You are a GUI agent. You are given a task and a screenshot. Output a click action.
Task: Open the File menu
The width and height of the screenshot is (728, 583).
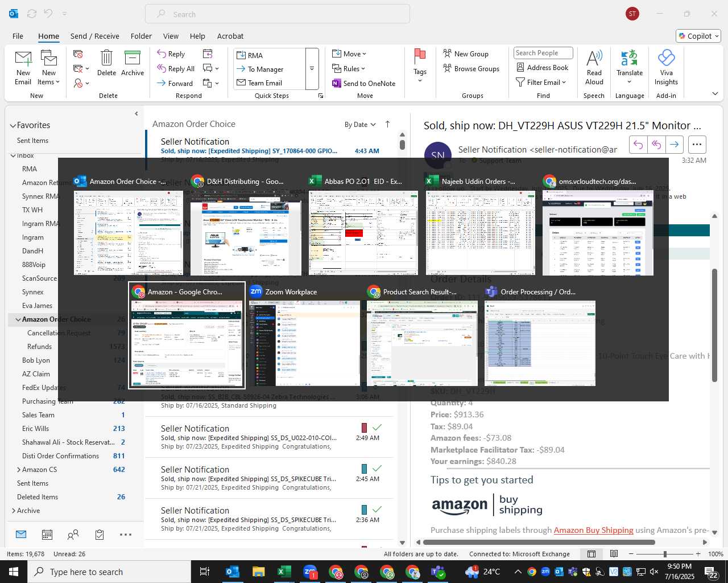point(18,36)
